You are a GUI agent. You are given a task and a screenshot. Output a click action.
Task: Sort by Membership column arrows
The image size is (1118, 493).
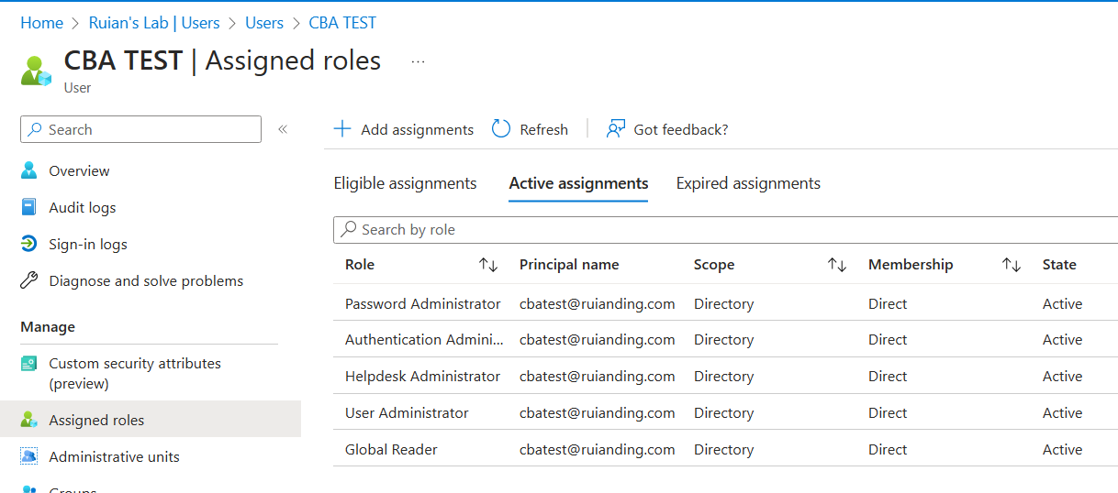1012,265
